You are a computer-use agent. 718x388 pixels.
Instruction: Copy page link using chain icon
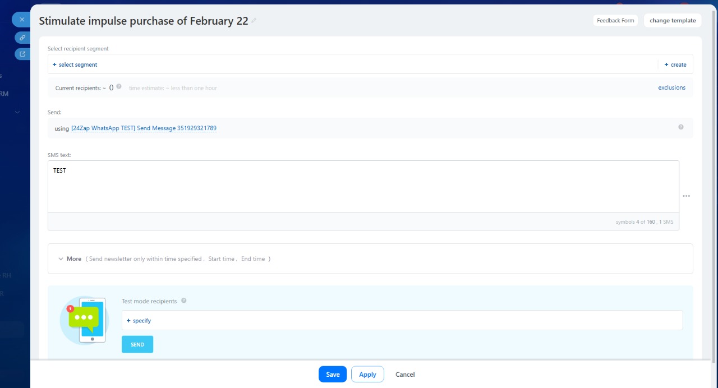[22, 38]
